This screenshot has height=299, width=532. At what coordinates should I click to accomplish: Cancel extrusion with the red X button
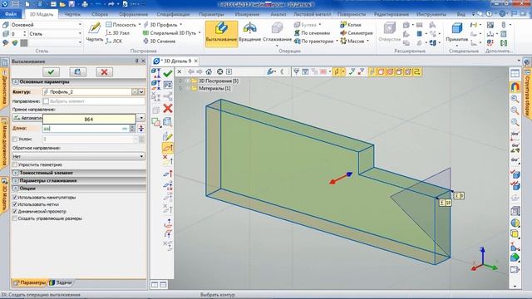pos(104,72)
